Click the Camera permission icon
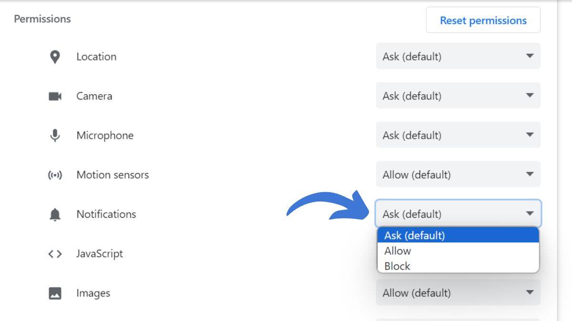572x321 pixels. [55, 97]
